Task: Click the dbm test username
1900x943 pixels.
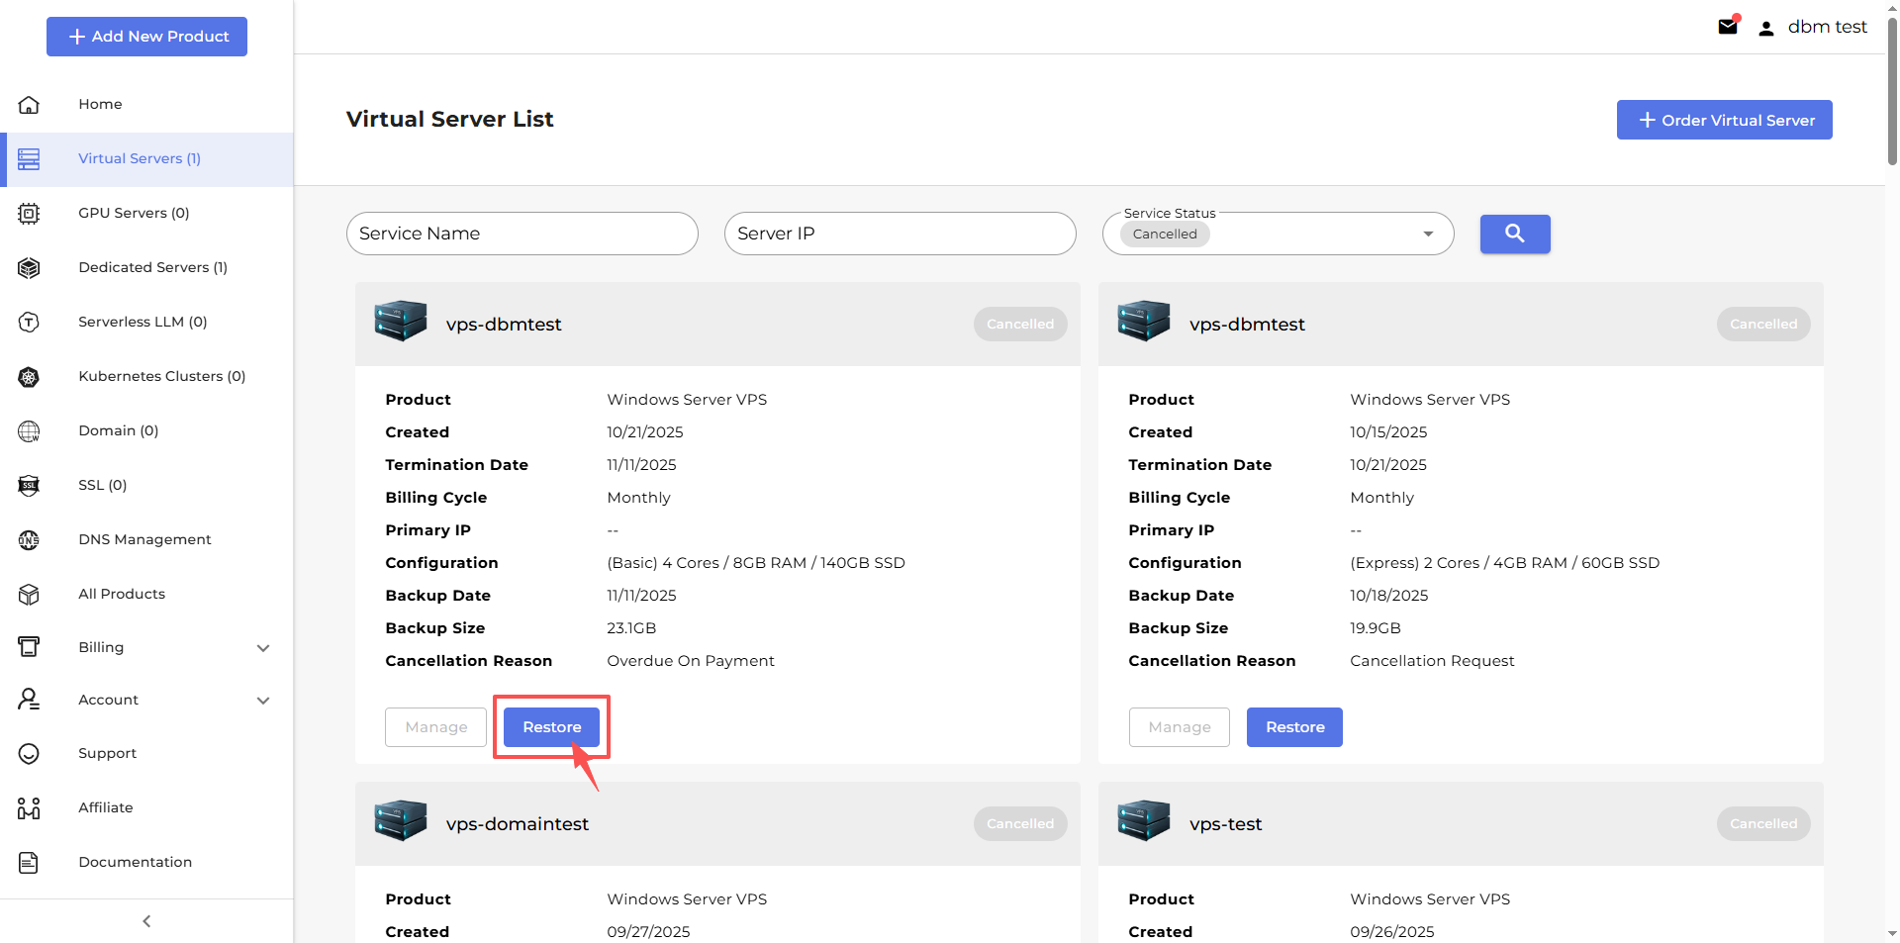Action: [1827, 27]
